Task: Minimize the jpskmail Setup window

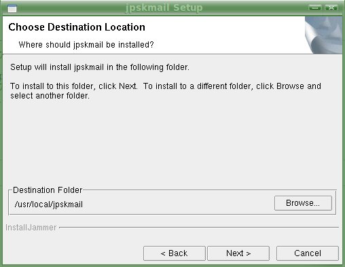Action: (315, 7)
